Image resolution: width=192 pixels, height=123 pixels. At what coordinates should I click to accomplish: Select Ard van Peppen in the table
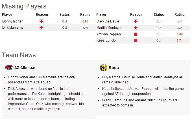point(109,34)
